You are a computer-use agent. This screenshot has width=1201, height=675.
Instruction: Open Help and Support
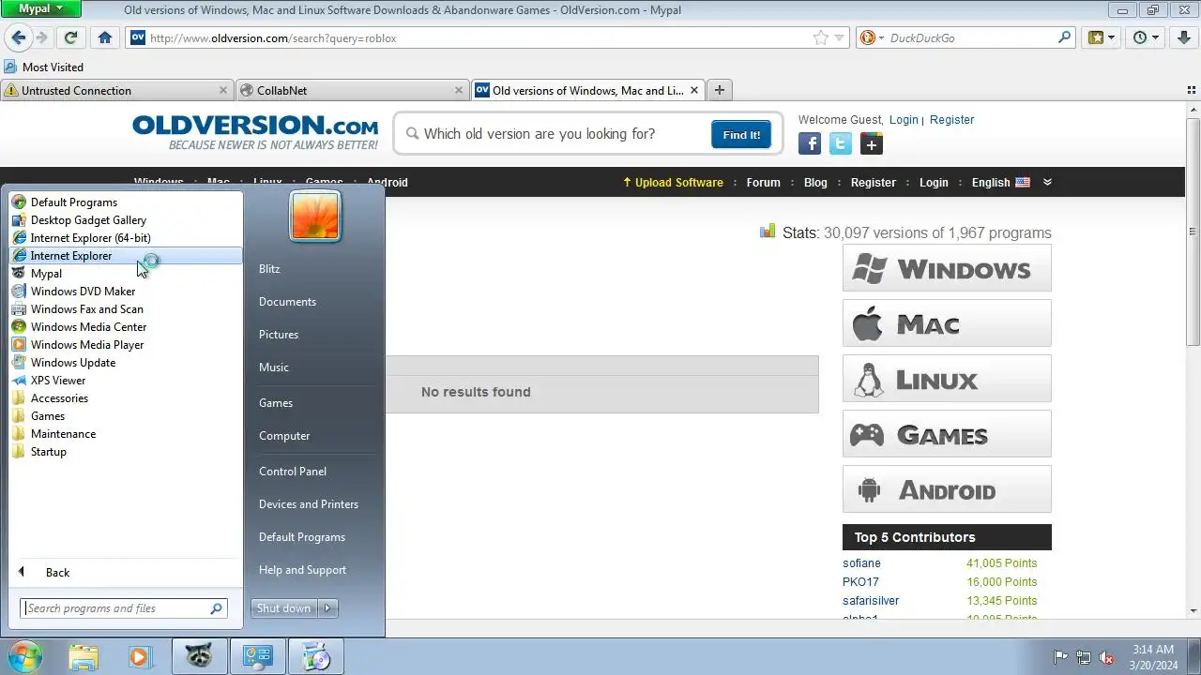coord(302,570)
